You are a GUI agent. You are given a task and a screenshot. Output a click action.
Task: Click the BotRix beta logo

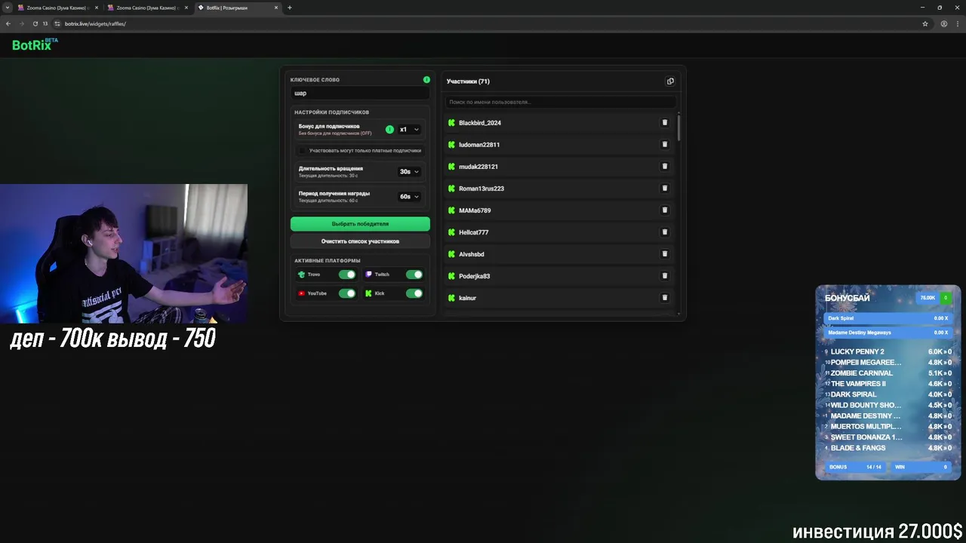click(x=35, y=44)
